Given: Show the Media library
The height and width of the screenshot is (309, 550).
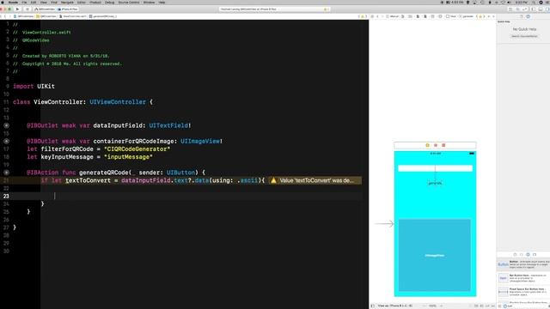Looking at the screenshot, I should 535,254.
